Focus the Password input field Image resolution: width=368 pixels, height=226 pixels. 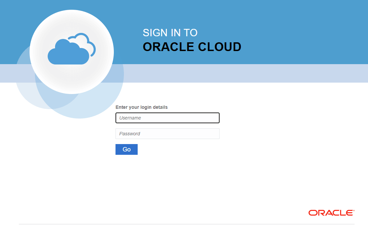click(x=167, y=134)
